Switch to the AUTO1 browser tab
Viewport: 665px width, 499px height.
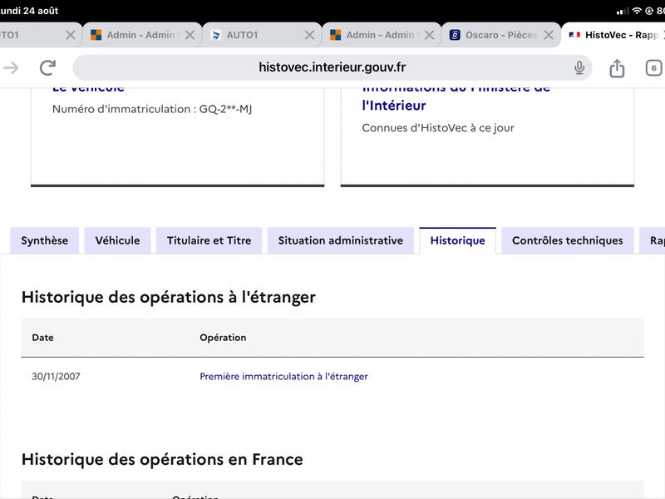(262, 35)
